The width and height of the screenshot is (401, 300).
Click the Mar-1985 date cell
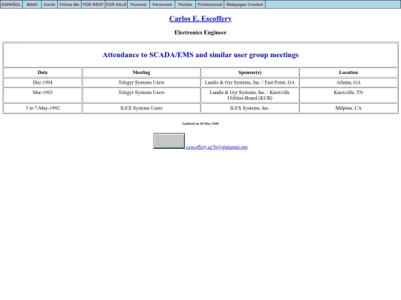pyautogui.click(x=42, y=95)
